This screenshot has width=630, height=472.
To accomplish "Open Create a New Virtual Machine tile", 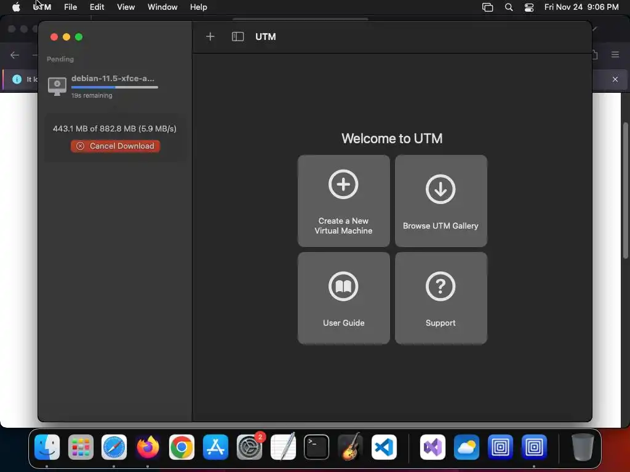I will click(x=343, y=201).
